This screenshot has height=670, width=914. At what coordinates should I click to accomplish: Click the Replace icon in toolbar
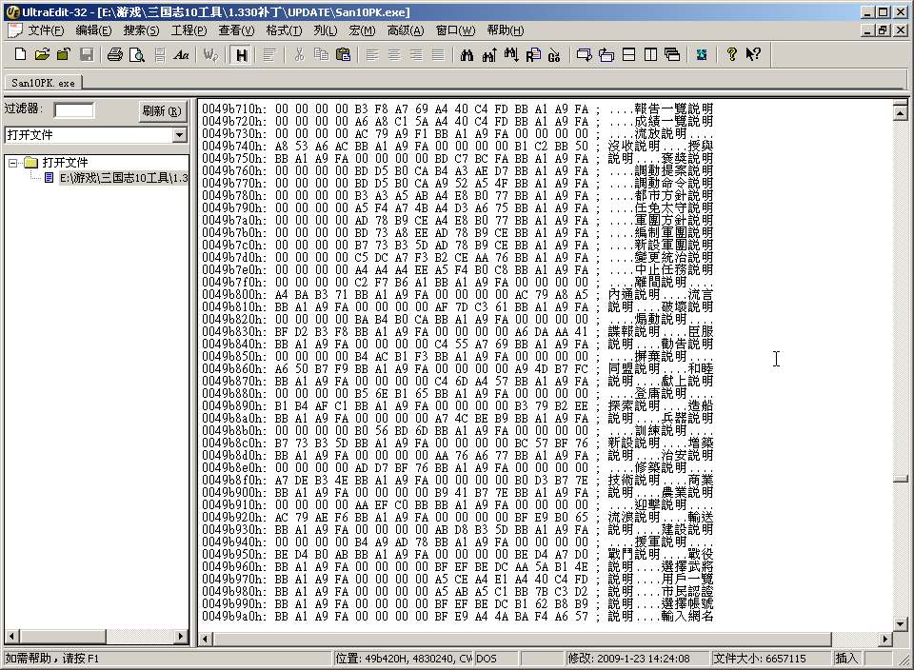(532, 55)
